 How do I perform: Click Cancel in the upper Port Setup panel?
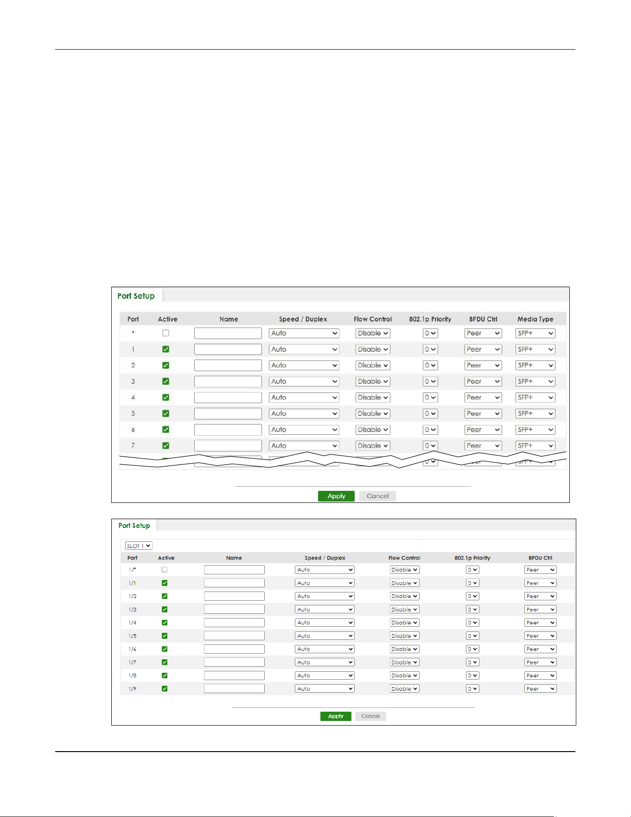(x=378, y=496)
